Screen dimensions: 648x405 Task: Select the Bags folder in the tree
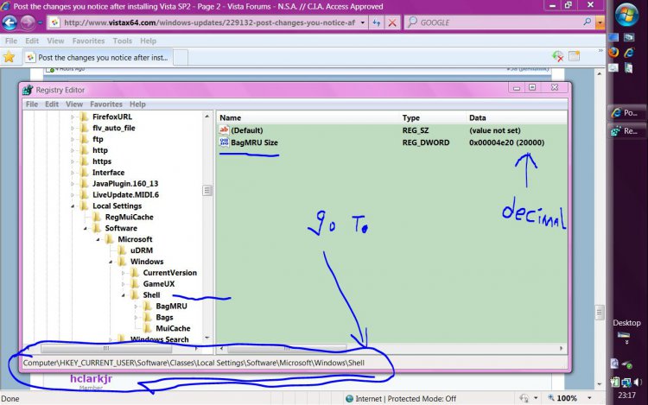click(x=164, y=318)
